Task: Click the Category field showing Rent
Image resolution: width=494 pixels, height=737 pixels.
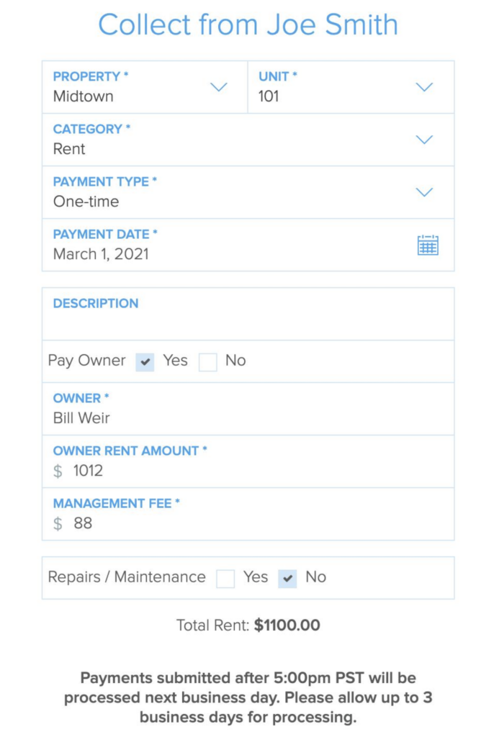Action: (x=248, y=140)
